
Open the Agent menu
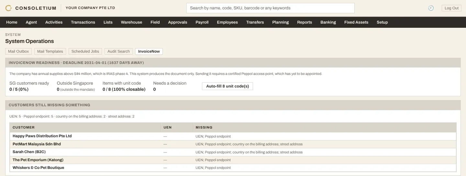pos(31,22)
